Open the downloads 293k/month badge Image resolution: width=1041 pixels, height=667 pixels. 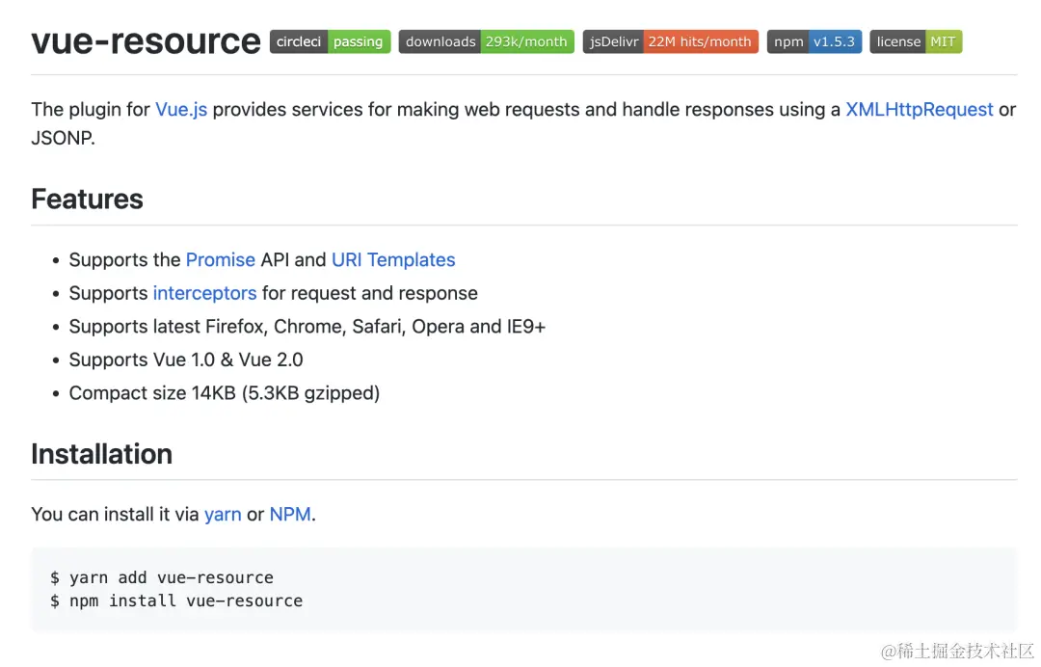click(x=486, y=41)
